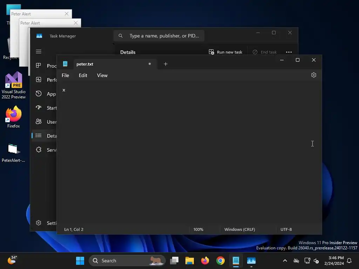Add a new tab in Notepad
The width and height of the screenshot is (359, 269).
pyautogui.click(x=165, y=64)
